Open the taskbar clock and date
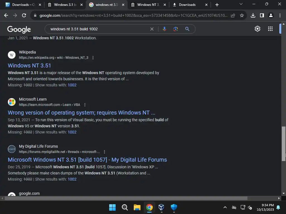The width and height of the screenshot is (286, 214). click(x=265, y=207)
